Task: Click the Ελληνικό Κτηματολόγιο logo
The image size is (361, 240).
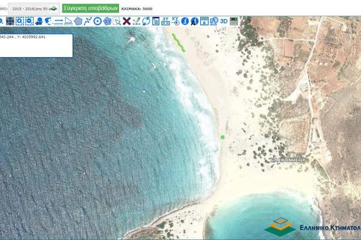Action: 313,225
